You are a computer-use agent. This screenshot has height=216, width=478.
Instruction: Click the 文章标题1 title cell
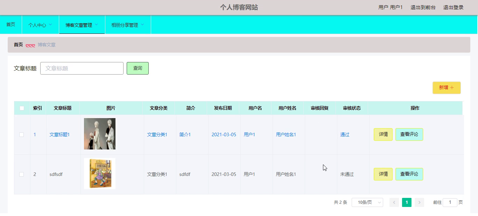pyautogui.click(x=59, y=134)
